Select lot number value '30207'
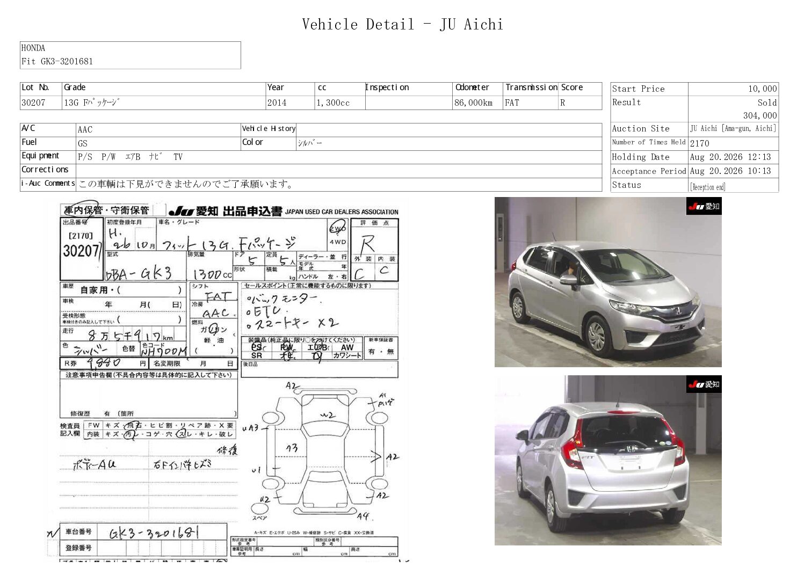The height and width of the screenshot is (568, 804). click(x=33, y=103)
